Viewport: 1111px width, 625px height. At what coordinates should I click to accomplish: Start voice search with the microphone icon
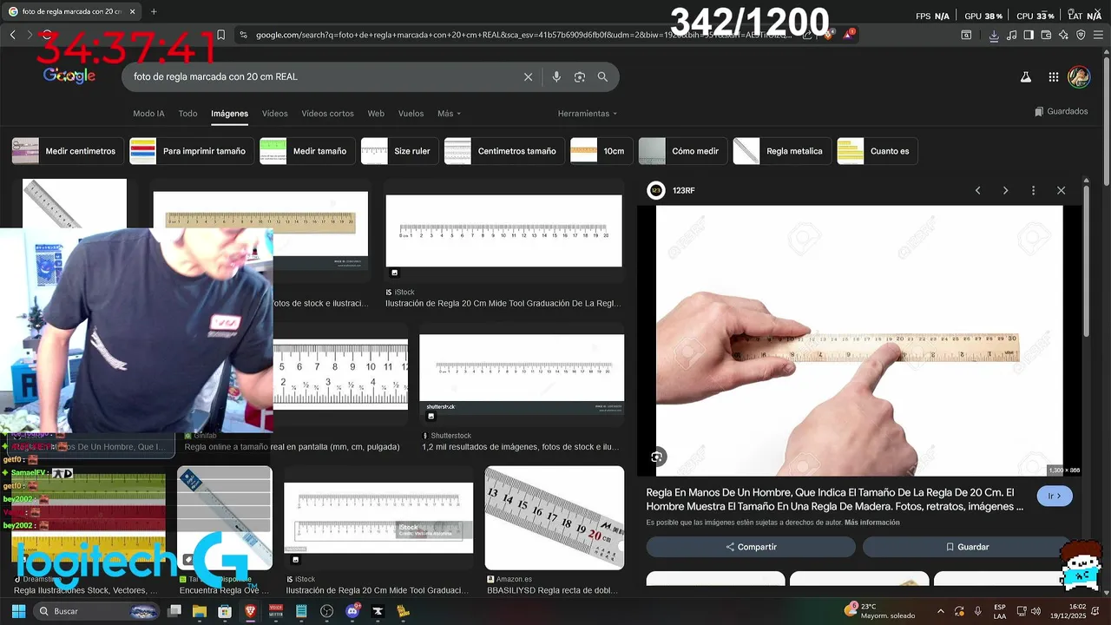coord(556,77)
